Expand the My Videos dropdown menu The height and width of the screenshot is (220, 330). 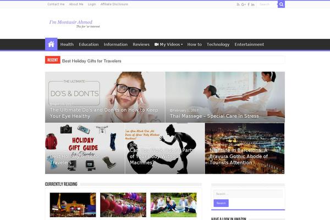(x=169, y=45)
